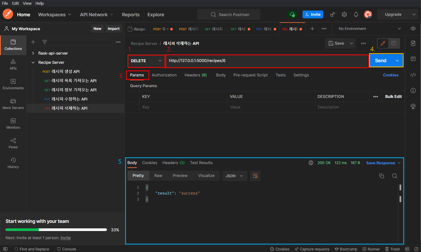The height and width of the screenshot is (252, 421).
Task: Click the Import button
Action: pos(114,29)
